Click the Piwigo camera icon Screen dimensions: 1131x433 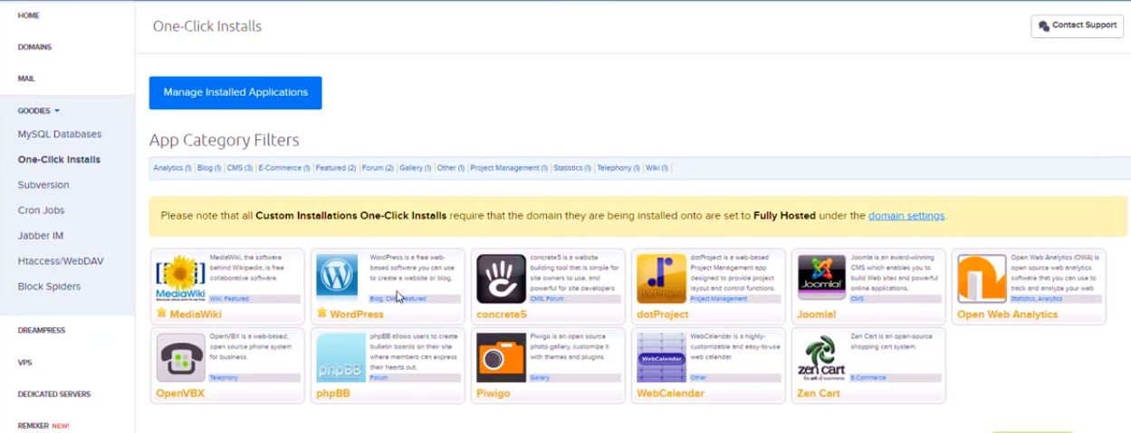[x=501, y=358]
